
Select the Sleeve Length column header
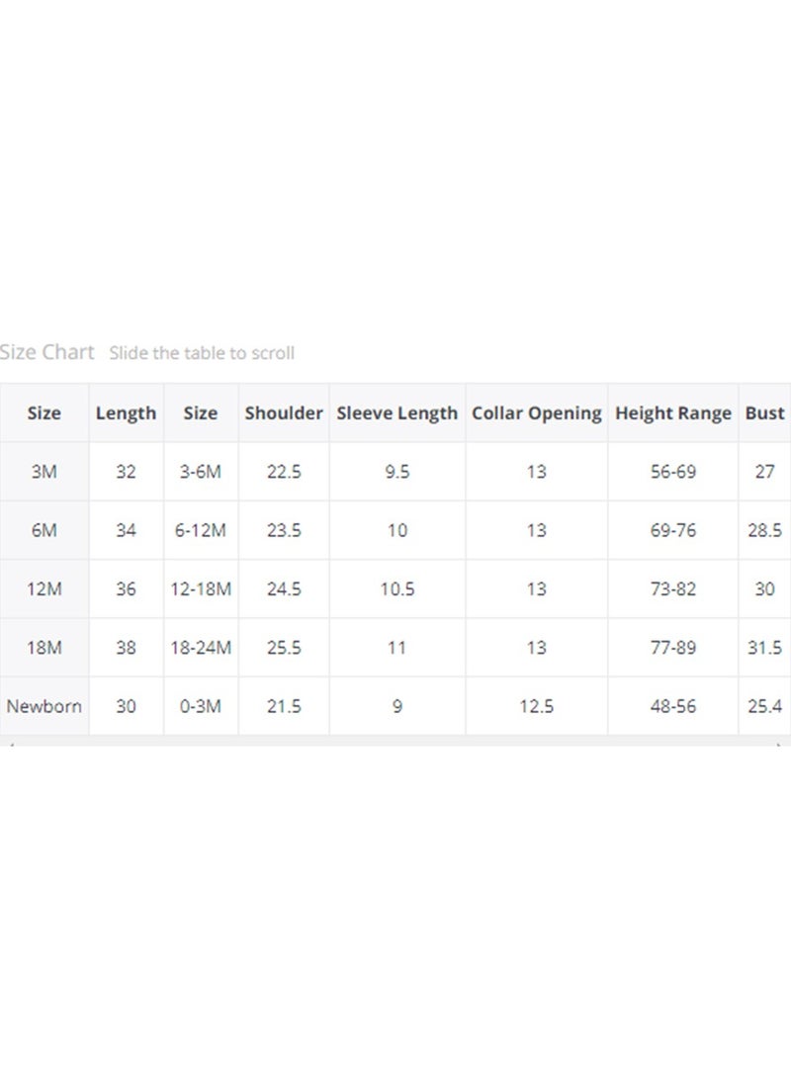[x=396, y=412]
